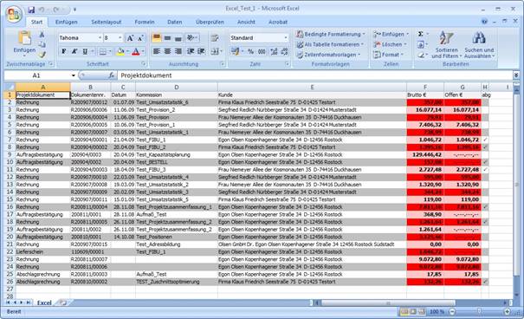Screen dimensions: 524x319
Task: Align text to bottom of cell
Action: (x=178, y=38)
